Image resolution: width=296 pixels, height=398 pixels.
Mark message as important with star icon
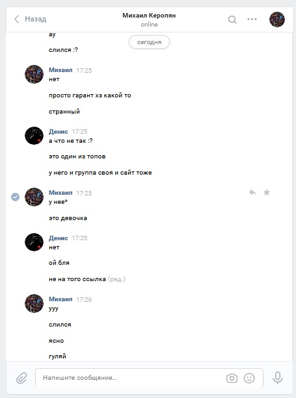pos(267,192)
